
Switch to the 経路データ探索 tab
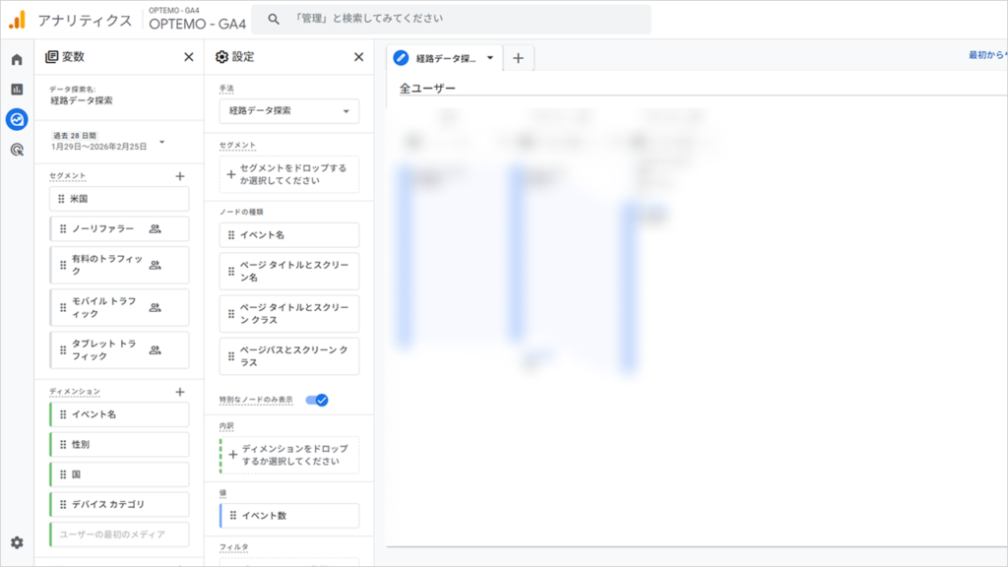pyautogui.click(x=443, y=57)
